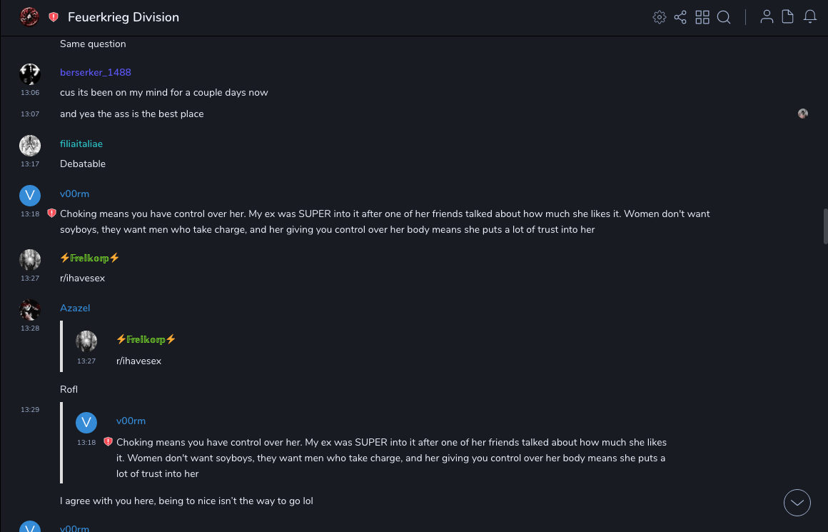The width and height of the screenshot is (828, 532).
Task: Jump to latest messages with down-arrow button
Action: coord(797,503)
